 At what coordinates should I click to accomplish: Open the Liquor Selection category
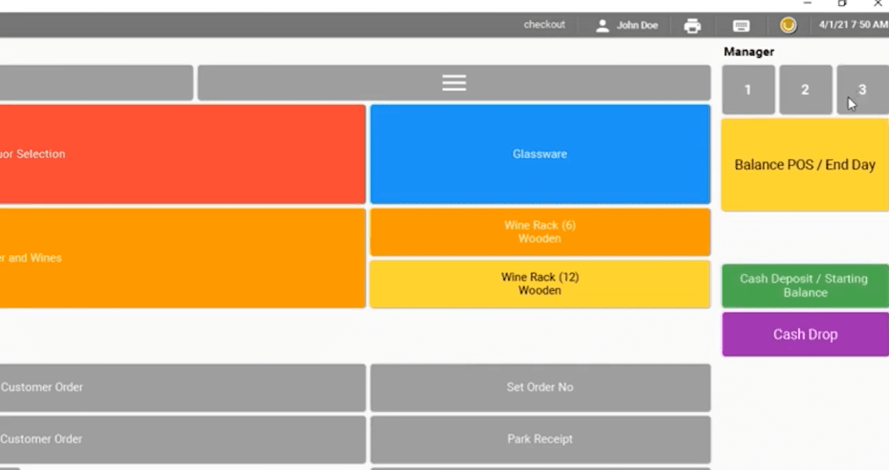(182, 154)
